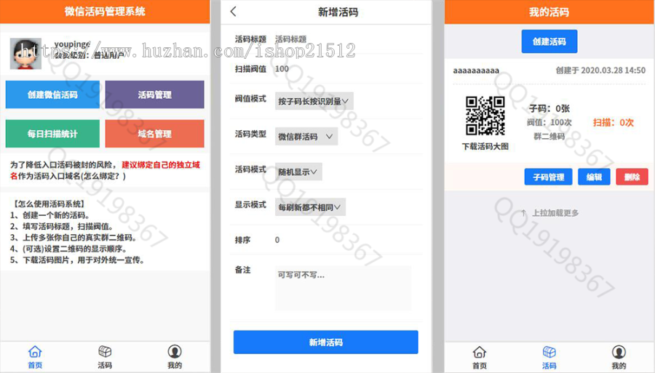Image resolution: width=655 pixels, height=373 pixels.
Task: Click the user avatar picture
Action: coord(25,53)
